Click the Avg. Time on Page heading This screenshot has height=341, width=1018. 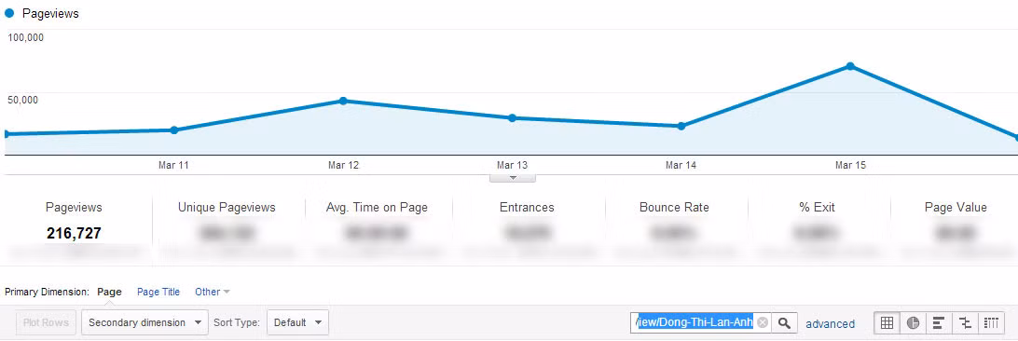pyautogui.click(x=378, y=208)
